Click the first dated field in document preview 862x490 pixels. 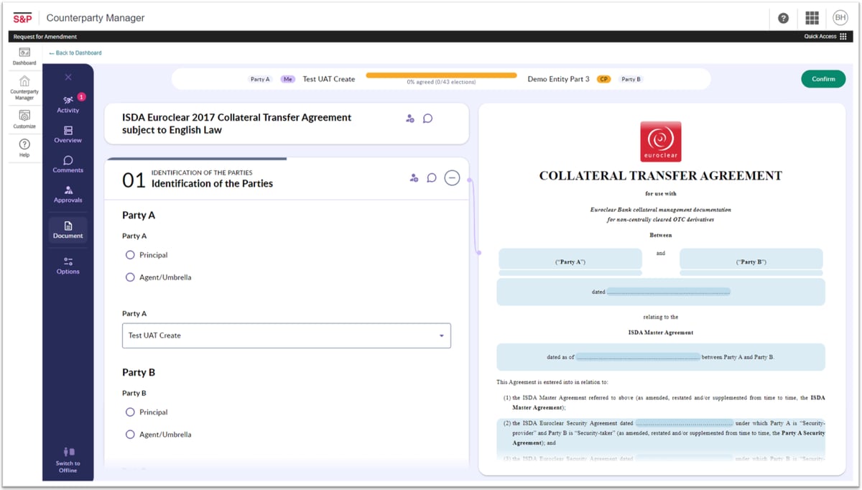(x=669, y=292)
